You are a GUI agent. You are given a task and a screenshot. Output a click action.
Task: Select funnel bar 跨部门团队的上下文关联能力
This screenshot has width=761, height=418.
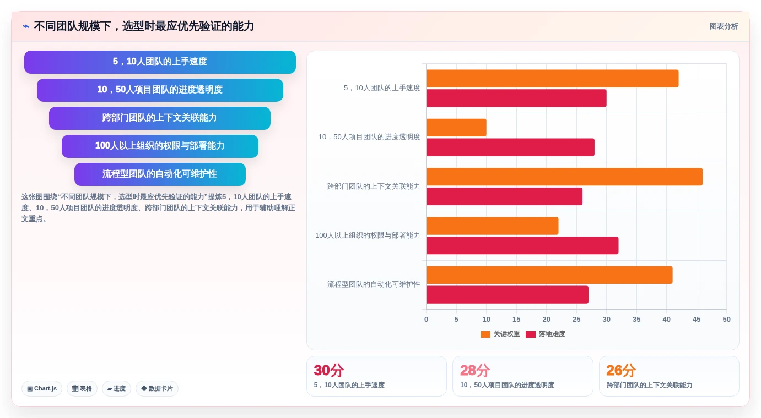pos(160,118)
